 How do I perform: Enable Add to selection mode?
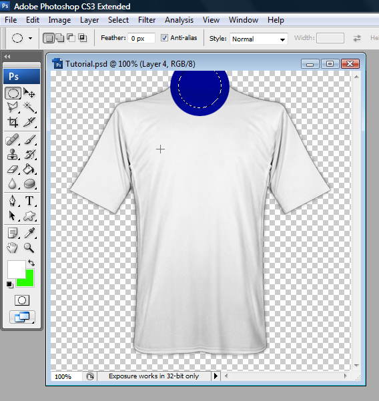[59, 38]
